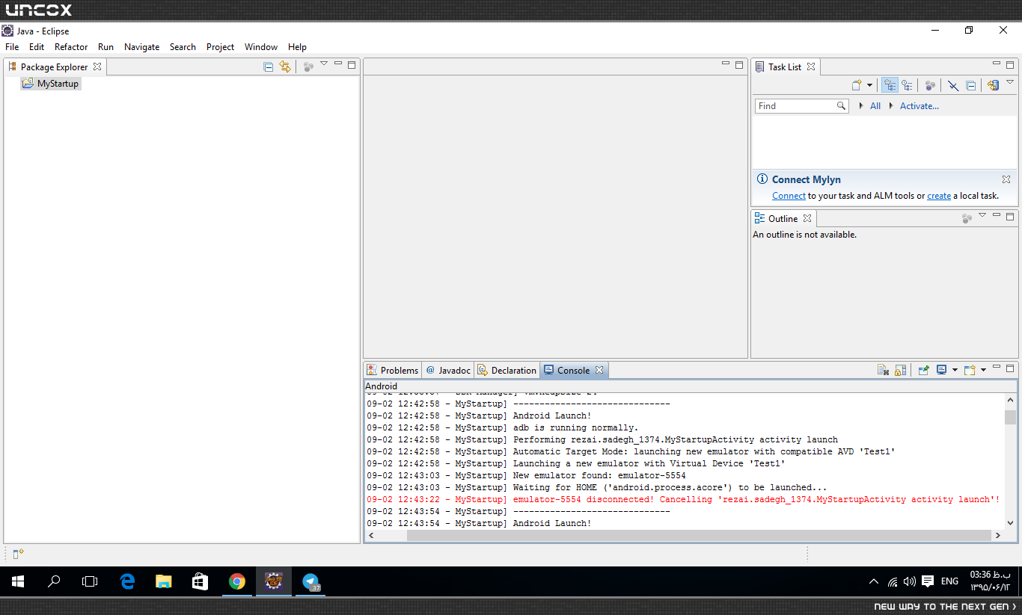Collapse All in Task List
Viewport: 1022px width, 615px height.
970,85
